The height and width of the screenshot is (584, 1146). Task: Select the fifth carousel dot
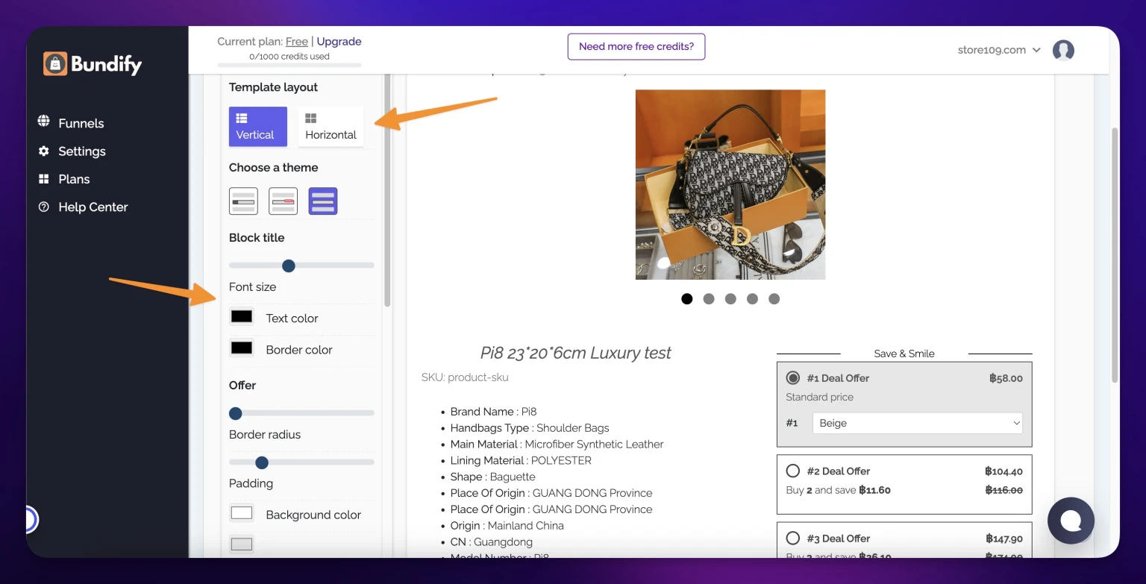pyautogui.click(x=774, y=299)
